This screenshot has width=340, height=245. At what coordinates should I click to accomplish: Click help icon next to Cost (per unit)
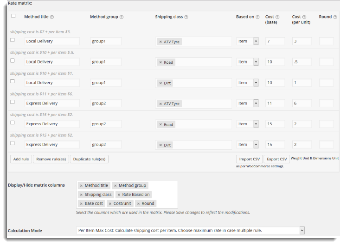pyautogui.click(x=304, y=17)
